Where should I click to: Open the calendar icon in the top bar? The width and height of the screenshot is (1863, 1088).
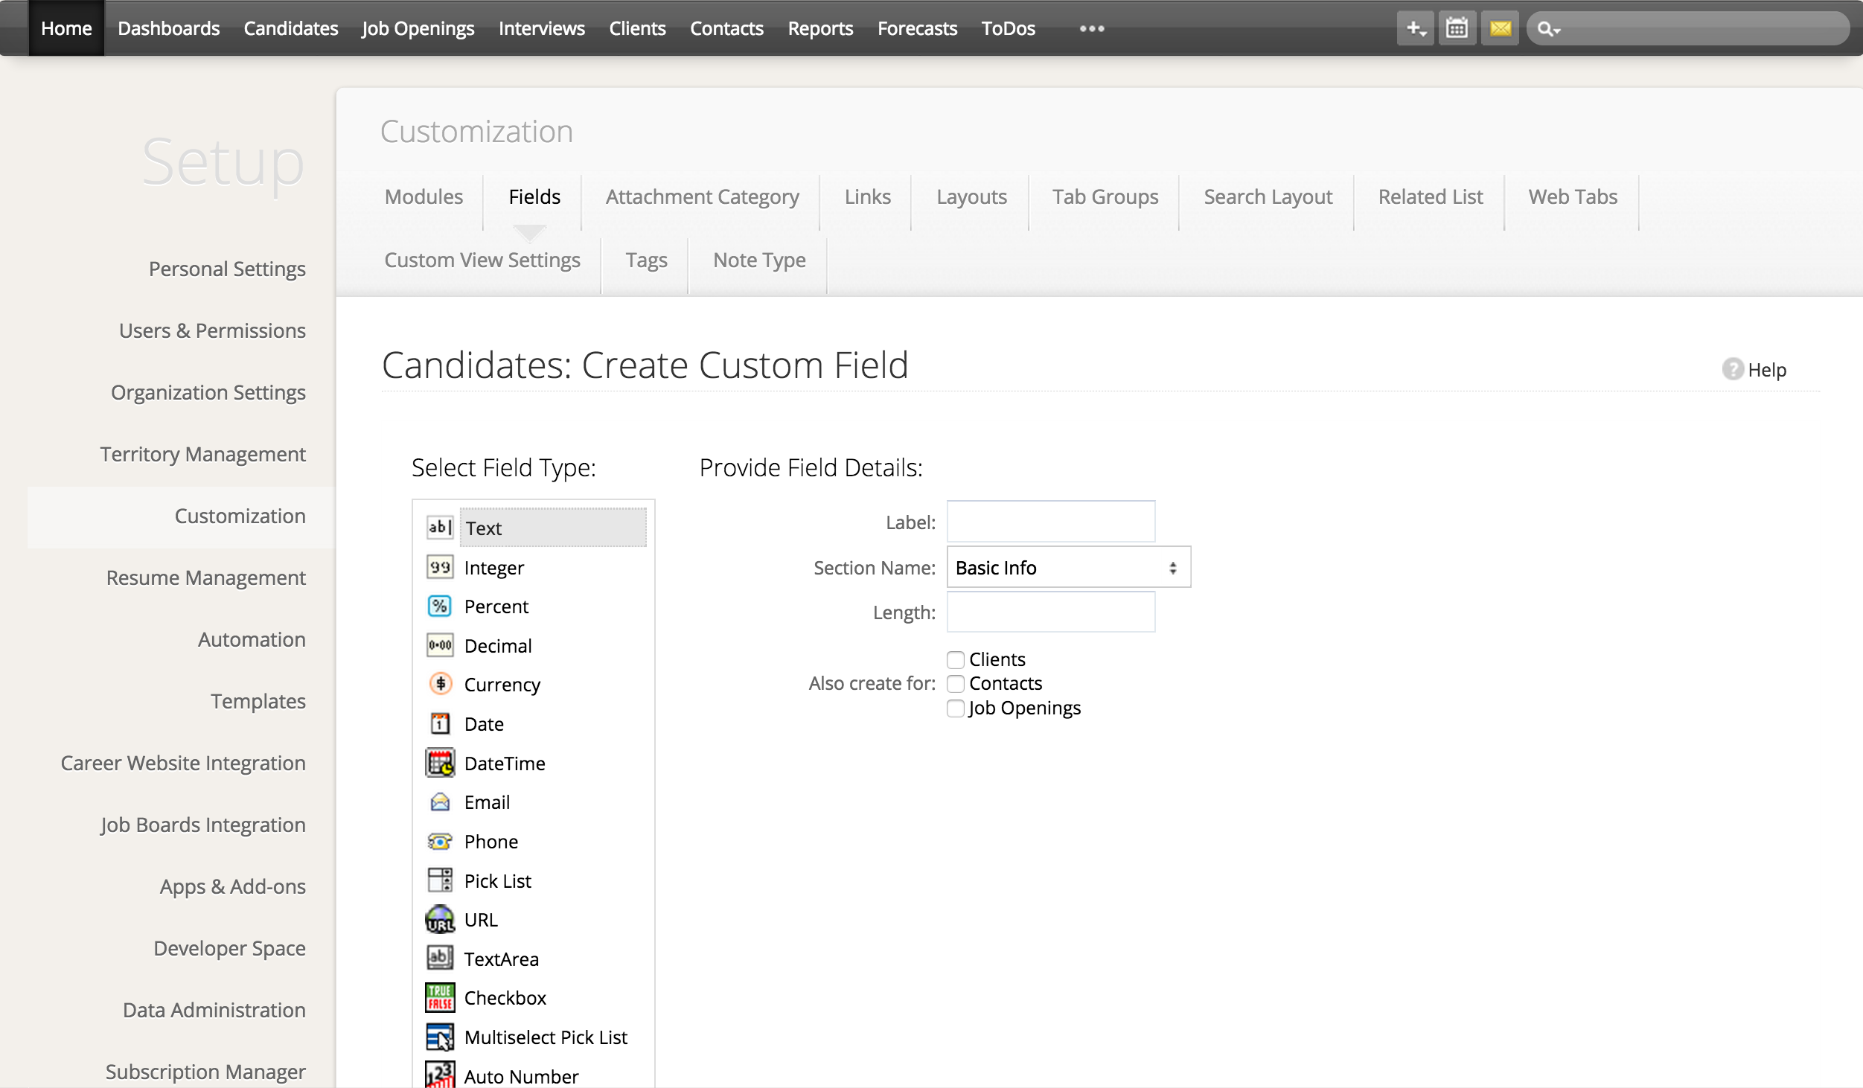[1457, 28]
